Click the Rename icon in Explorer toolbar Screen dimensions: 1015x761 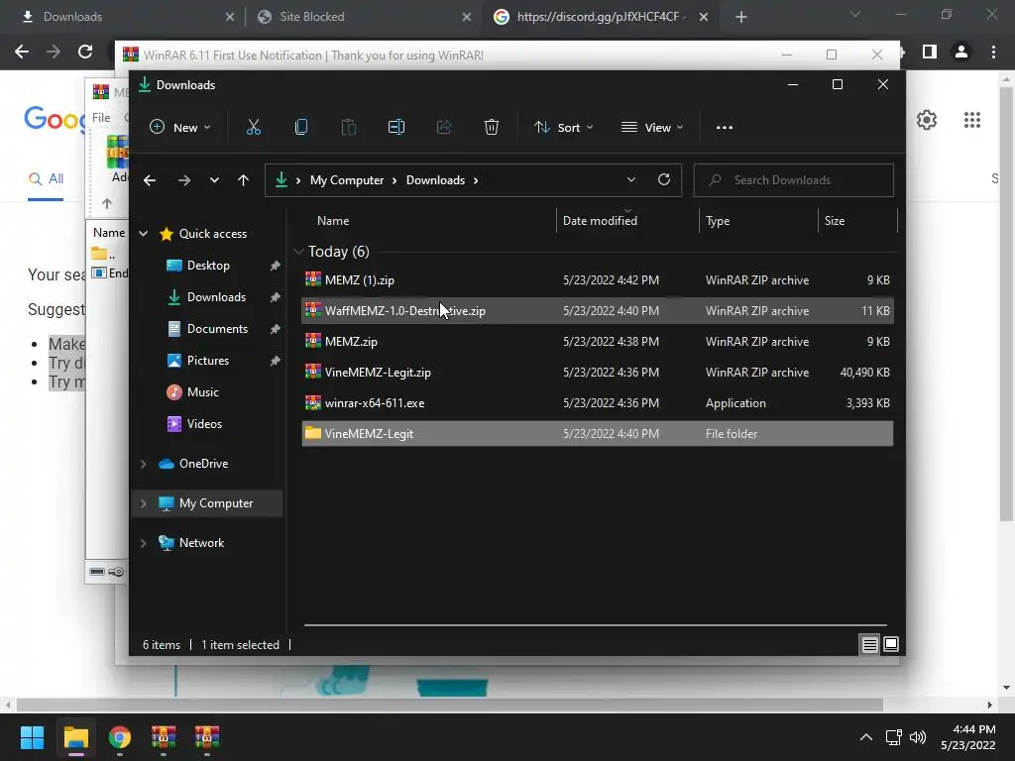[396, 128]
